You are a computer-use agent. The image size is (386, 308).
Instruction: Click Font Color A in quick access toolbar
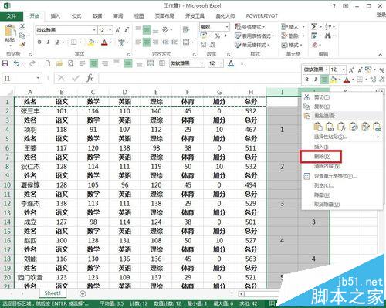pos(231,63)
